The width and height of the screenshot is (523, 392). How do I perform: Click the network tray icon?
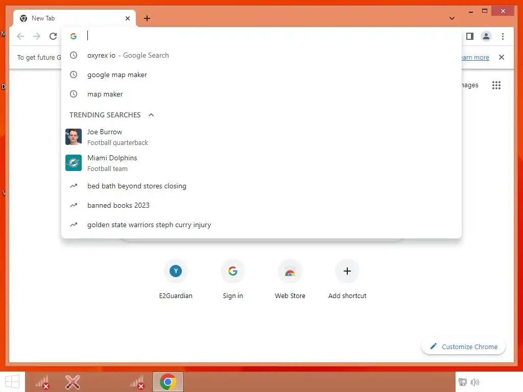(x=463, y=382)
